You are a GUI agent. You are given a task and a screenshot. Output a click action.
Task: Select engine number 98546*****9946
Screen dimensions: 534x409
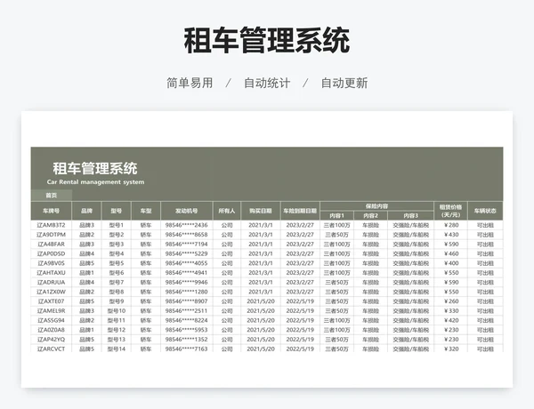[x=187, y=283]
